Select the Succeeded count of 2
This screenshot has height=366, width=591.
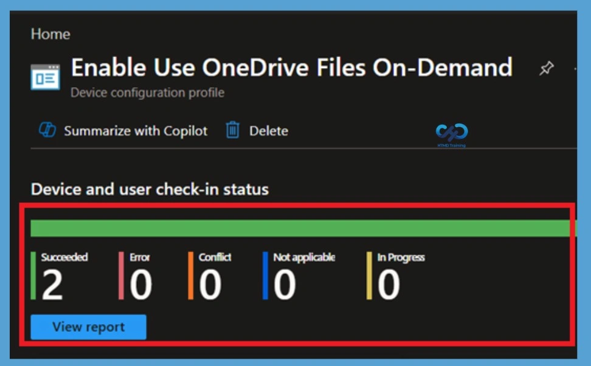coord(52,285)
